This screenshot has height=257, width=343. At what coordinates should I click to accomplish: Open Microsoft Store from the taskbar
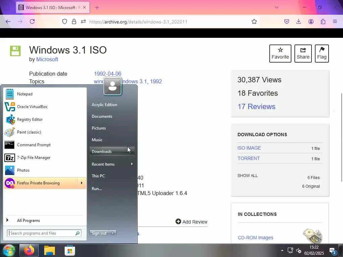pos(70,250)
